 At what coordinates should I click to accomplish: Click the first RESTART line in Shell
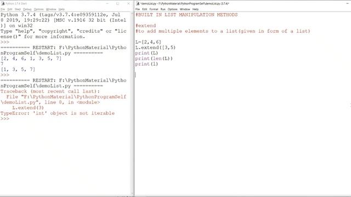point(64,48)
